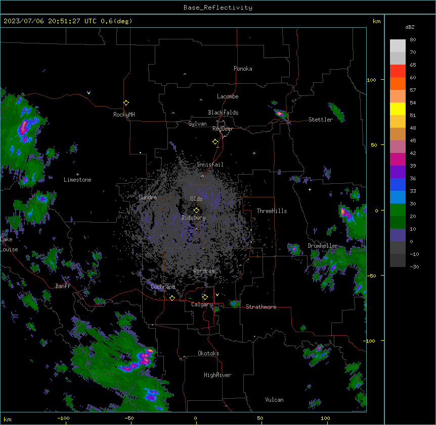The height and width of the screenshot is (425, 436).
Task: Click the km unit label at upper right
Action: [377, 21]
